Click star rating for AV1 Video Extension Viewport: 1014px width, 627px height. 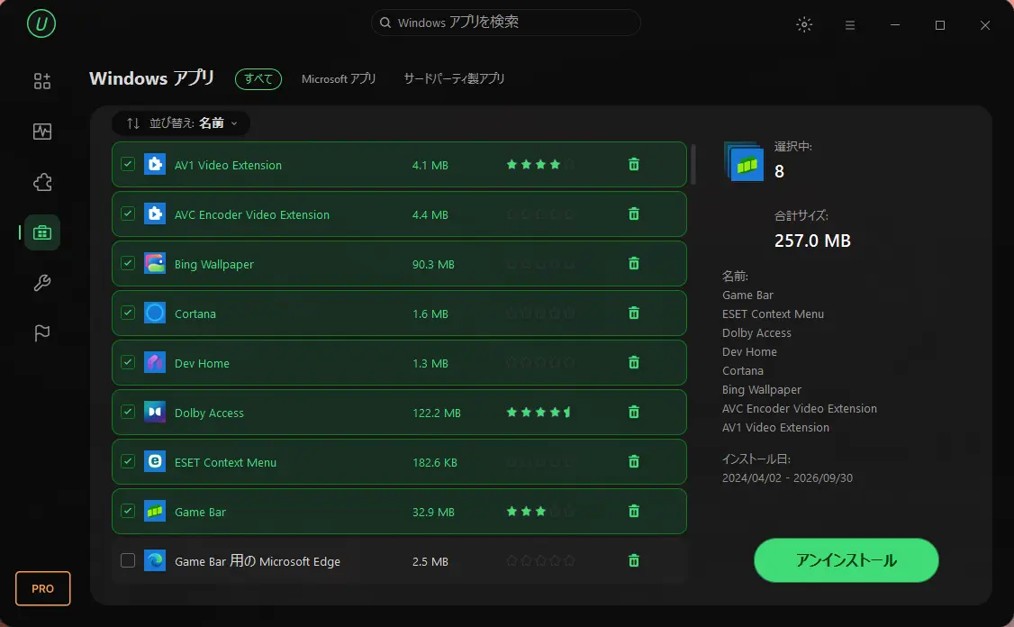(x=540, y=164)
